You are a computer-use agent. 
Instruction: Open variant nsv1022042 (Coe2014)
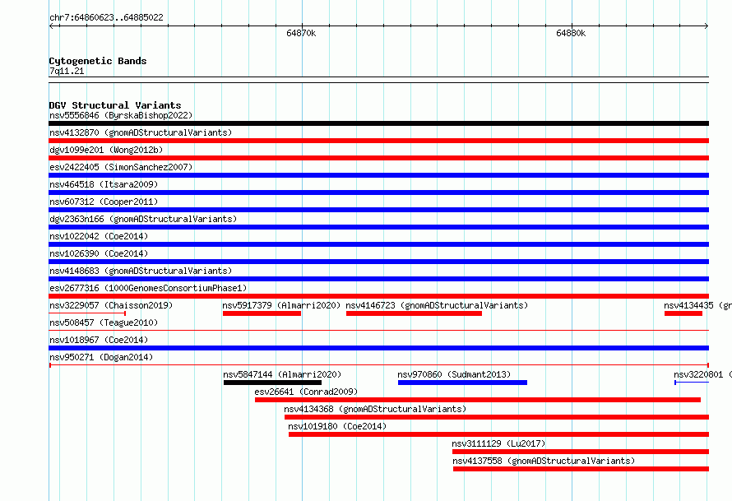coord(99,236)
